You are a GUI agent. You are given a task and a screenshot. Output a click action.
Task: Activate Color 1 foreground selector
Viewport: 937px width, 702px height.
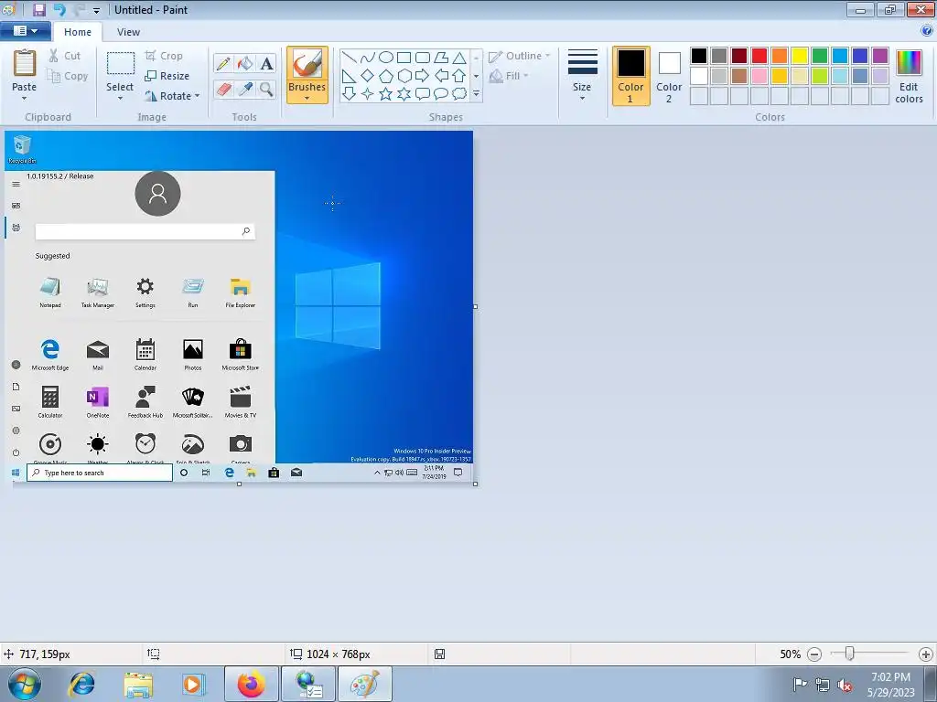coord(630,76)
